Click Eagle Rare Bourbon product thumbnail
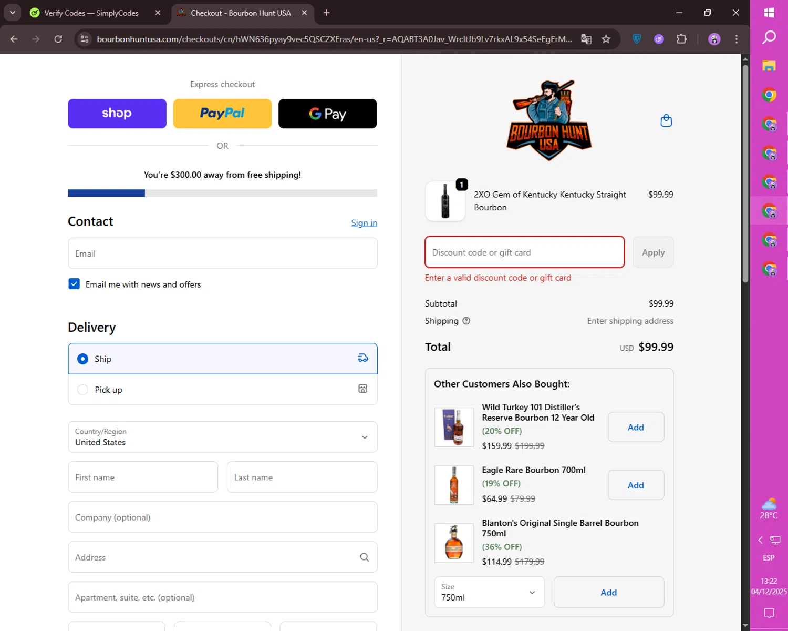Image resolution: width=788 pixels, height=631 pixels. tap(454, 485)
